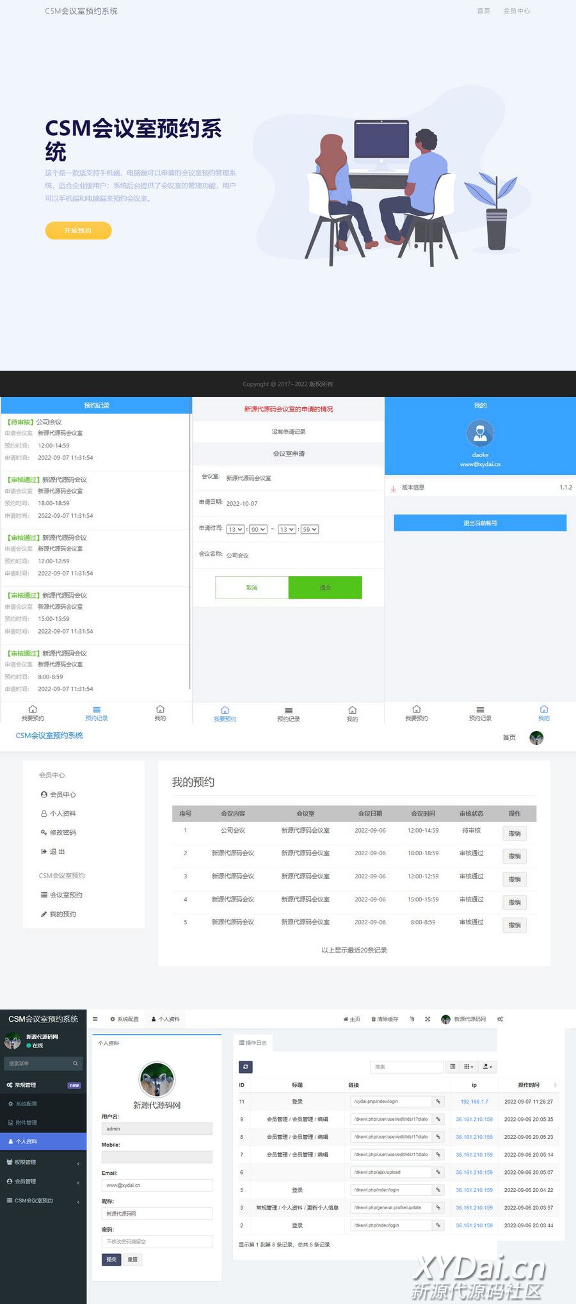Click the Email input field in profile form
The height and width of the screenshot is (1304, 576).
(x=157, y=1185)
